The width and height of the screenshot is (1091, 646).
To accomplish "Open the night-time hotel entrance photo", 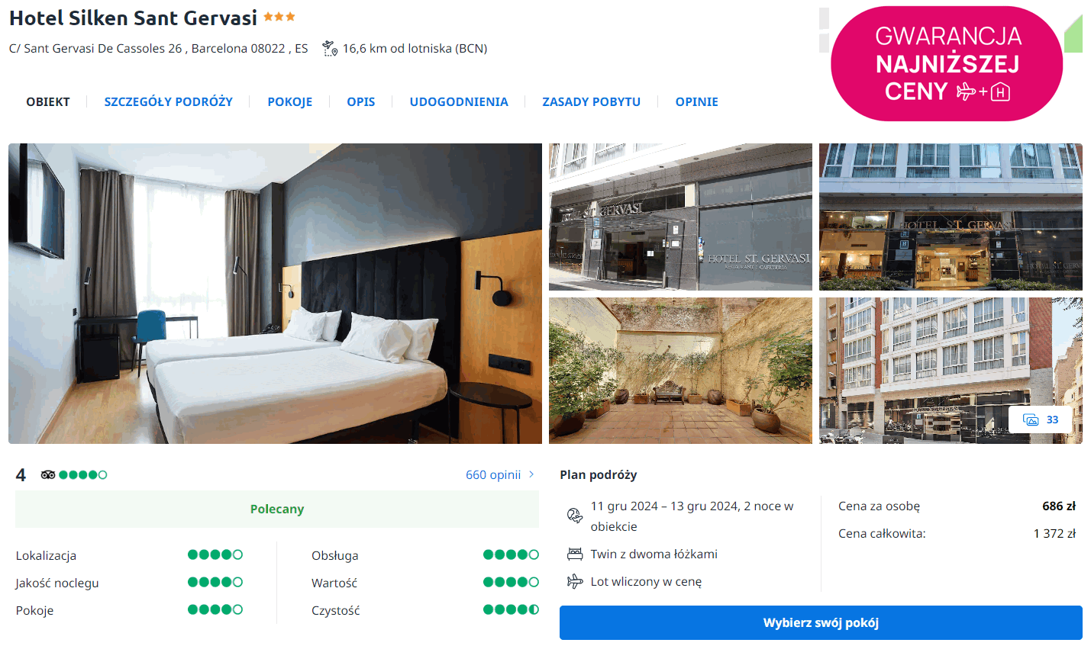I will click(x=951, y=217).
